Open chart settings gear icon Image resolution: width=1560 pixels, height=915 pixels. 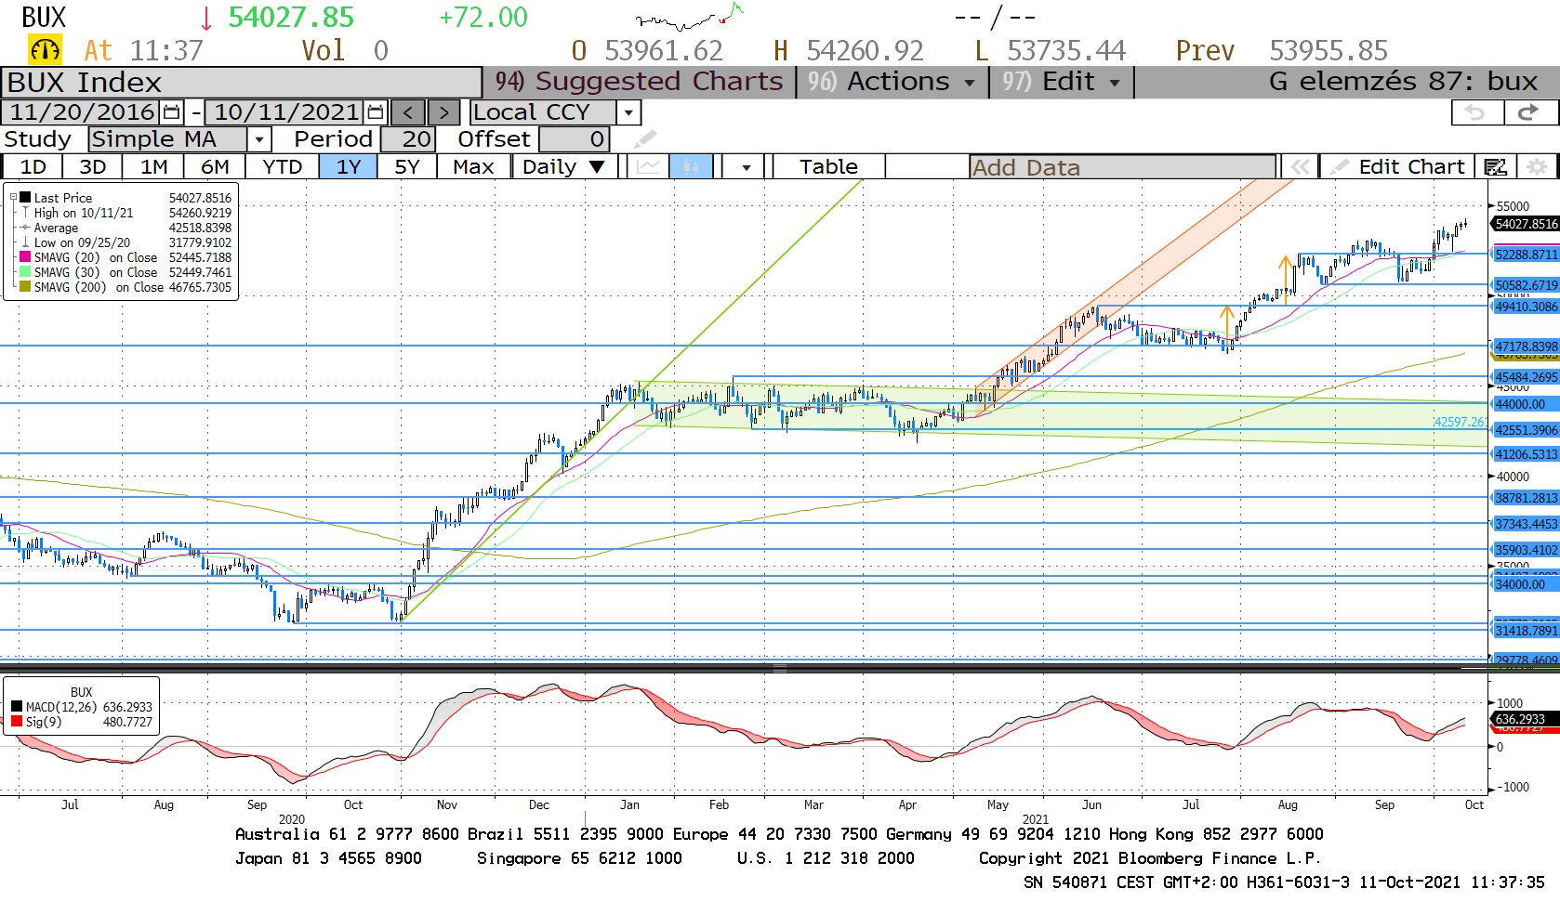[x=1538, y=167]
